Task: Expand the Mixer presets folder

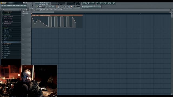Action: (x=11, y=23)
